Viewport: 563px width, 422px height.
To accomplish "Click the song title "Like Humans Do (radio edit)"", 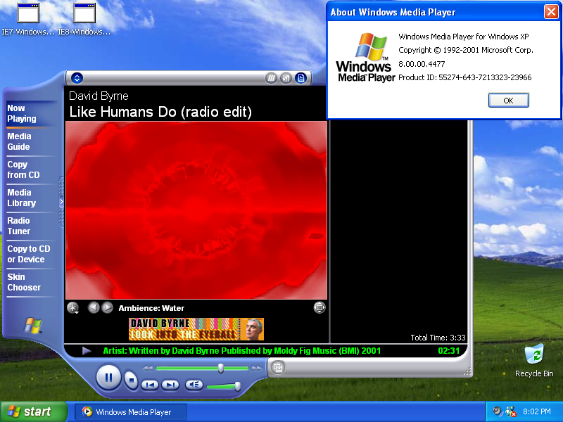I will coord(160,112).
